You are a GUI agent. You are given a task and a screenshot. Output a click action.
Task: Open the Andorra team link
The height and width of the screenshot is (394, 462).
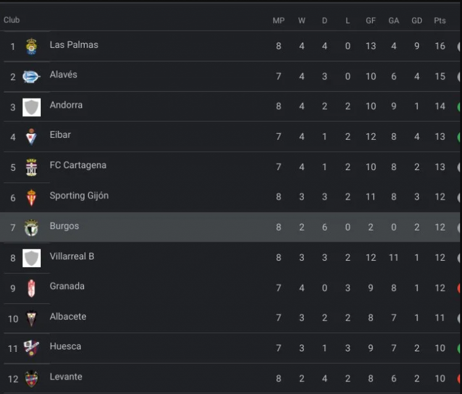pos(66,105)
